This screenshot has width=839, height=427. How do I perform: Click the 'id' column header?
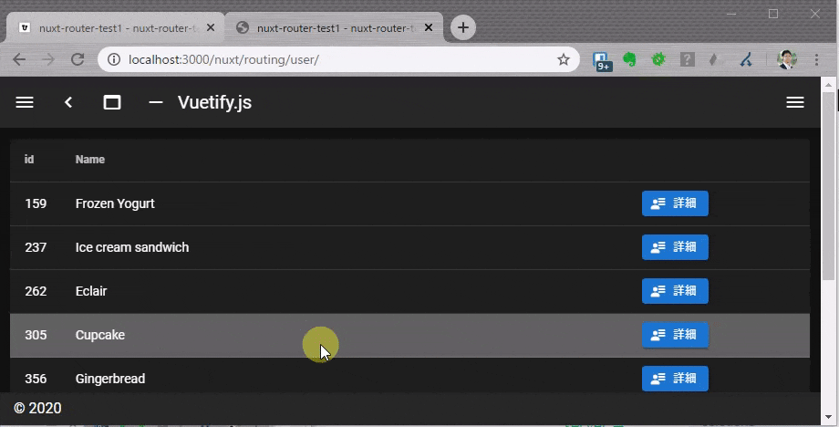tap(29, 160)
